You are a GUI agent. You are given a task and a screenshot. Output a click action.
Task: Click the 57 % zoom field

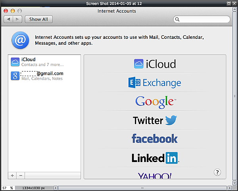point(8,188)
